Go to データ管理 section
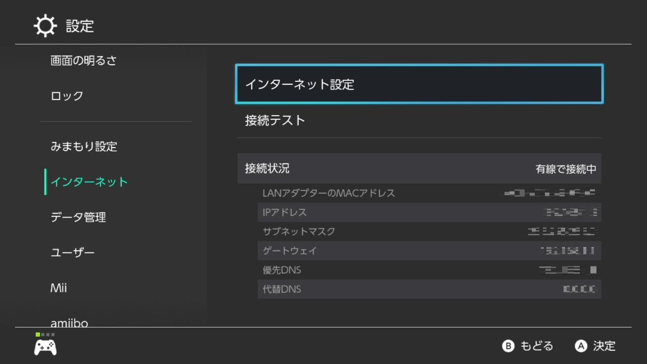This screenshot has width=647, height=364. (x=78, y=217)
